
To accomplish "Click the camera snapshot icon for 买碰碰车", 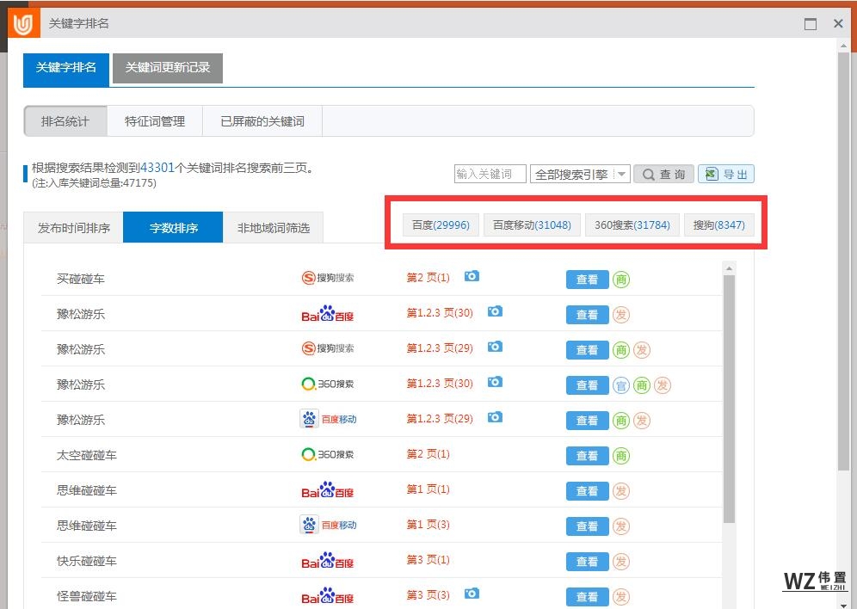I will (472, 277).
